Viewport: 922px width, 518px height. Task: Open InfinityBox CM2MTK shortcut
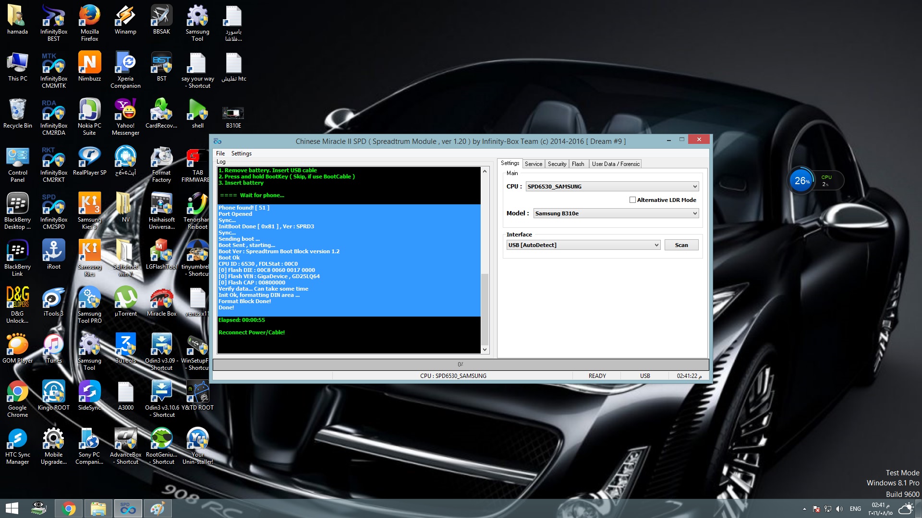pyautogui.click(x=54, y=70)
